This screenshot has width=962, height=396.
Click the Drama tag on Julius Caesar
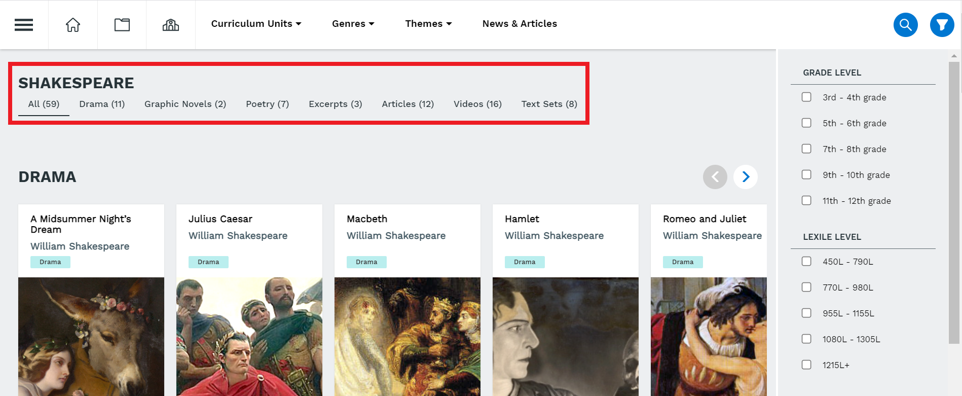(208, 262)
